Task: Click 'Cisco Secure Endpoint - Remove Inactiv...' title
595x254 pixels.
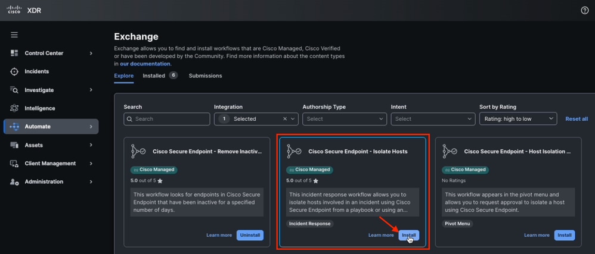Action: (x=207, y=152)
